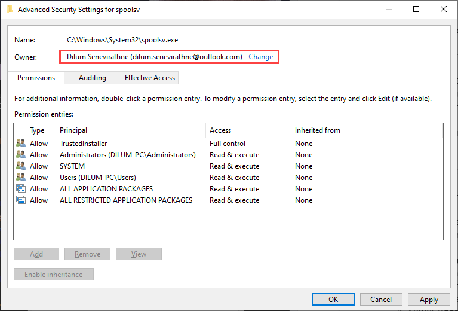Close the Advanced Security Settings window
This screenshot has width=458, height=311.
click(x=444, y=10)
